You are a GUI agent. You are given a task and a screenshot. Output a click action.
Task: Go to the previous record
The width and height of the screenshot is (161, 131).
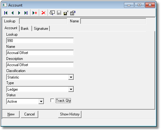tap(12, 13)
